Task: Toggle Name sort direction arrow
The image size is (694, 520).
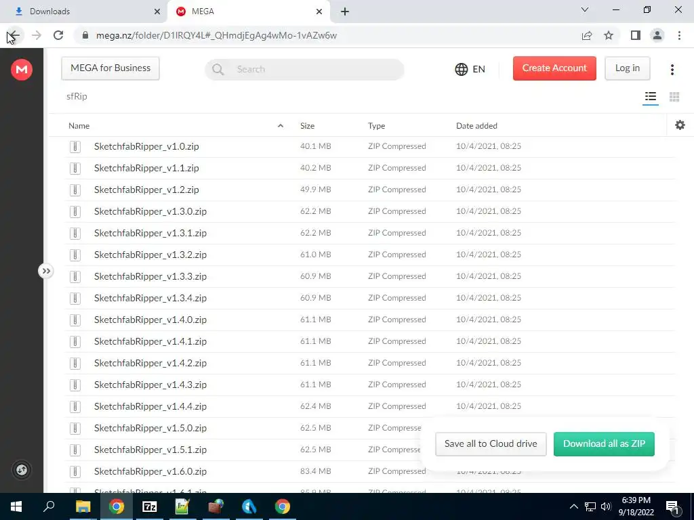Action: 280,125
